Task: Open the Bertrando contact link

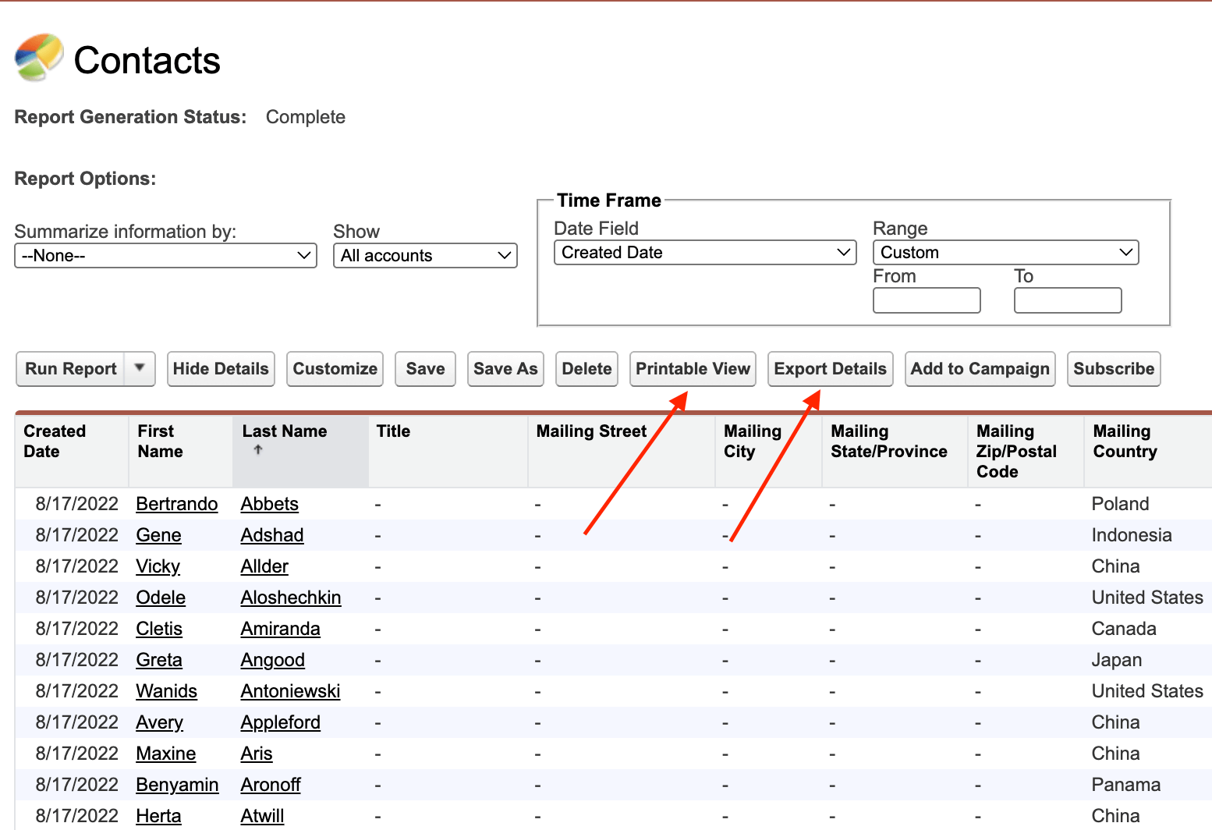Action: [176, 504]
